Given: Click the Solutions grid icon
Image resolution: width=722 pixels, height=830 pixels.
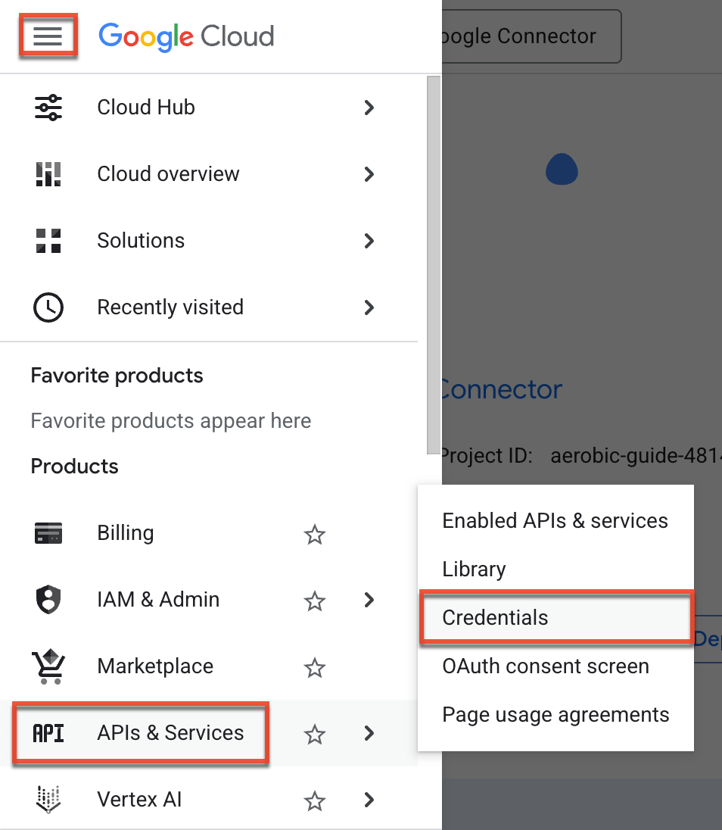Looking at the screenshot, I should click(48, 241).
